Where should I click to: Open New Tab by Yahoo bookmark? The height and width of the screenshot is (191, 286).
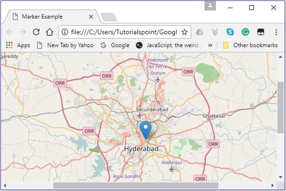point(66,45)
